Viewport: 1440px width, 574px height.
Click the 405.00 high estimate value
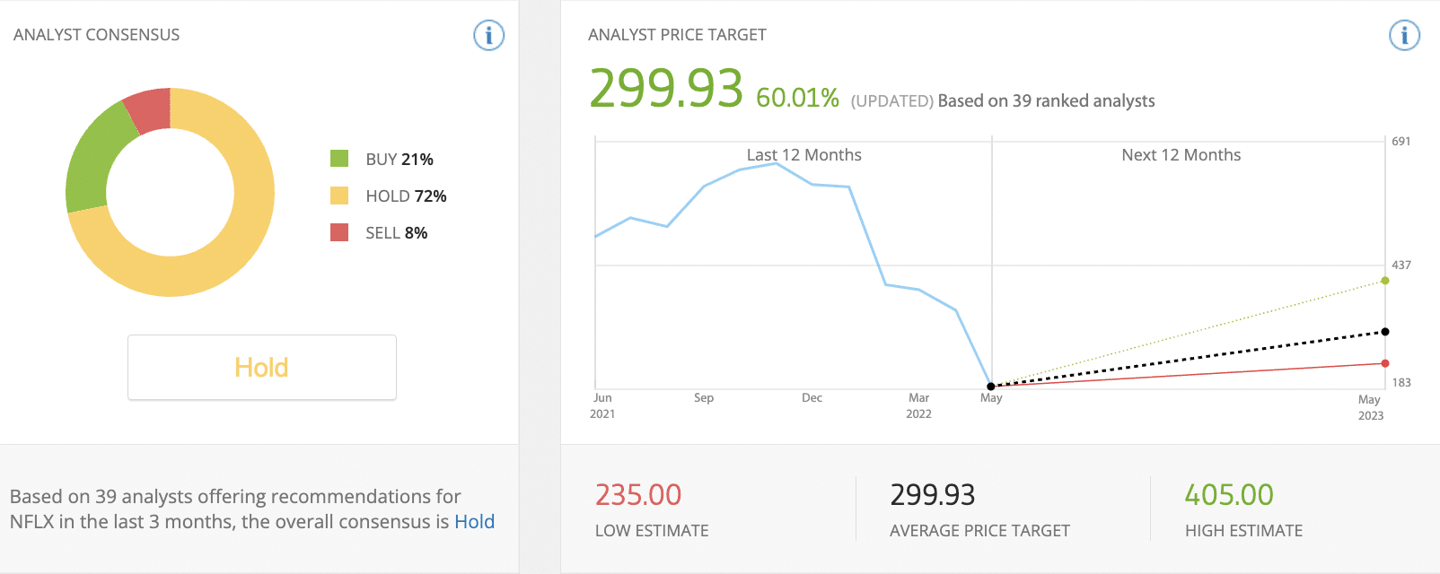(x=1228, y=495)
